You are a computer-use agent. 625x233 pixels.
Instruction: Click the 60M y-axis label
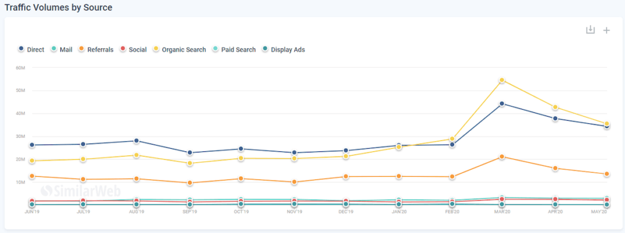point(21,67)
